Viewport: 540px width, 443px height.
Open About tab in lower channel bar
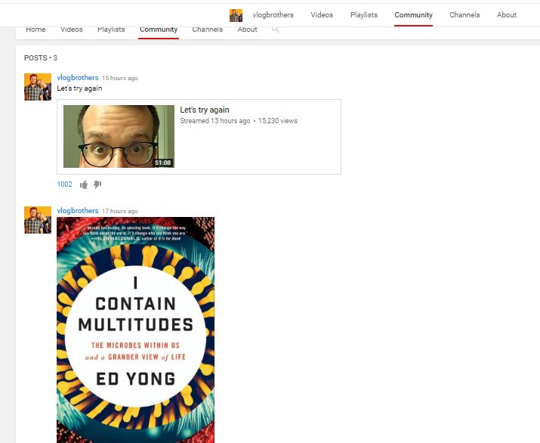(247, 30)
